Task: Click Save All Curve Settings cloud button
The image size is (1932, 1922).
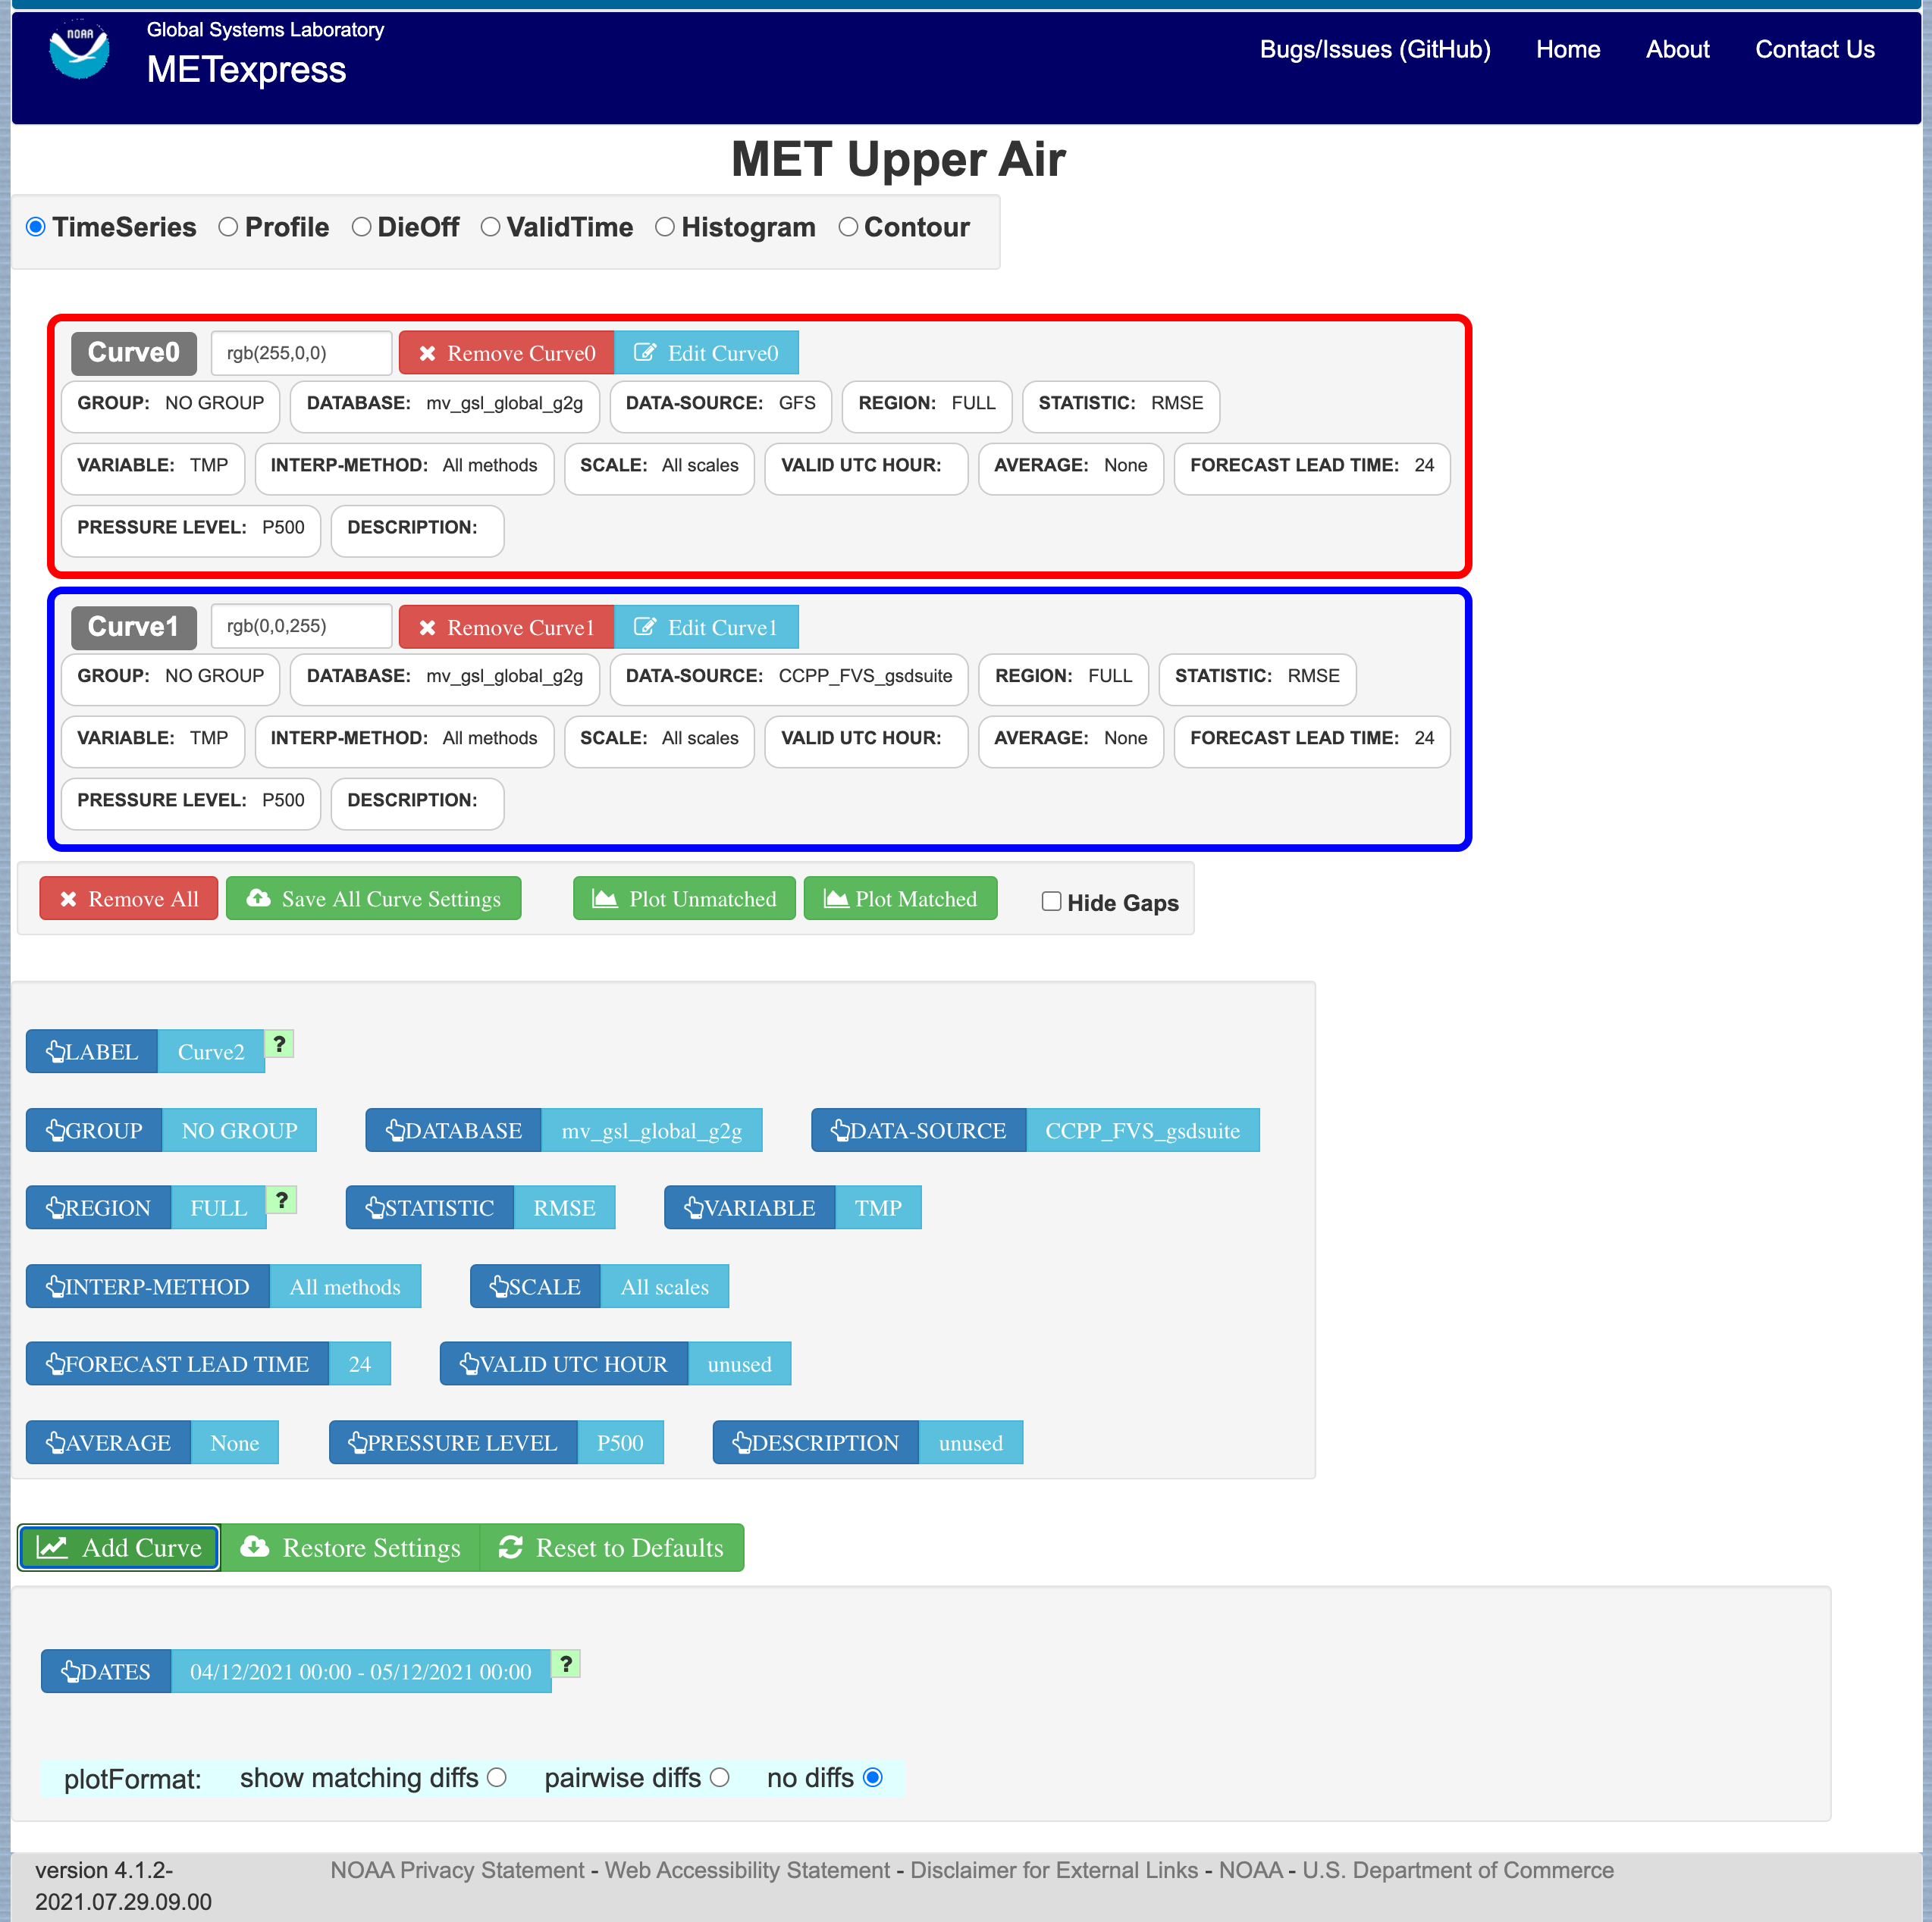Action: coord(374,899)
